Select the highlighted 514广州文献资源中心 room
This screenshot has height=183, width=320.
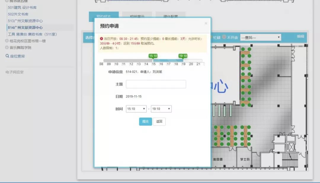25,28
